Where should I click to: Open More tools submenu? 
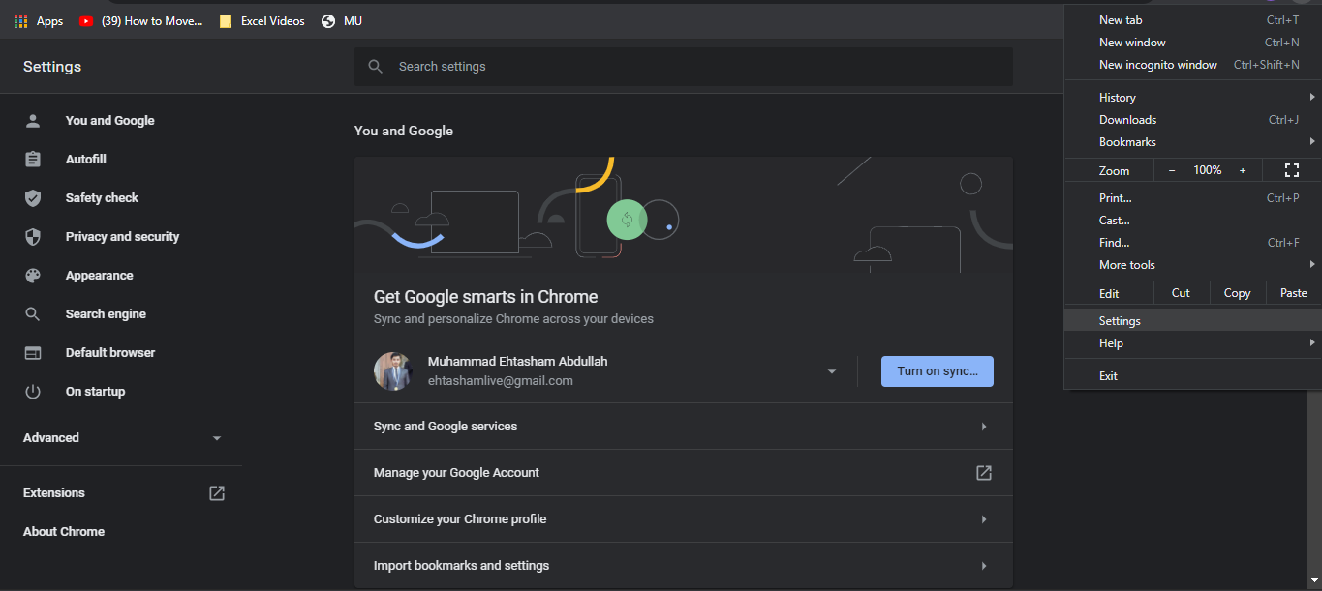(1126, 265)
